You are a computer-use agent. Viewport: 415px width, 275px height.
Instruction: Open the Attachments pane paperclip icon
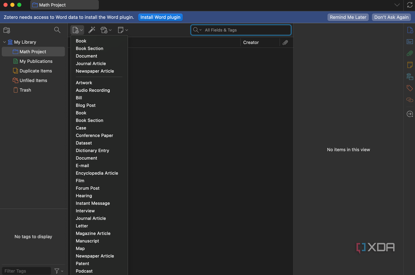tap(410, 53)
